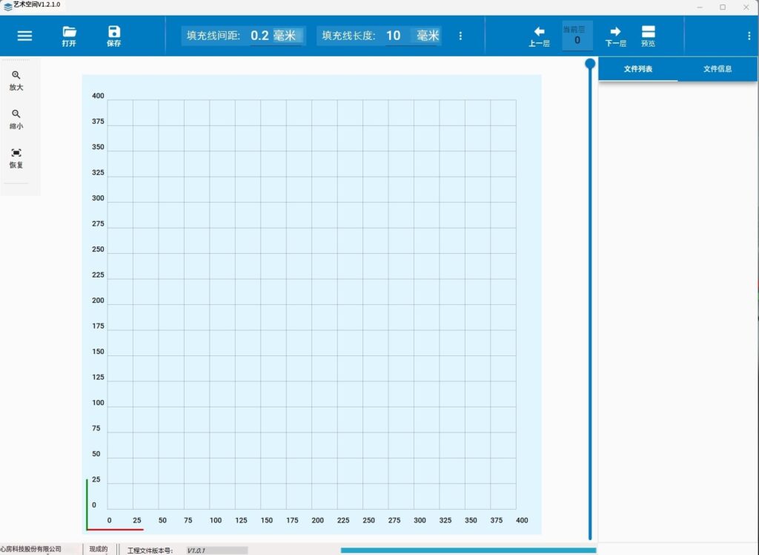Click the app logo in title bar
Viewport: 759px width, 555px height.
click(x=7, y=6)
